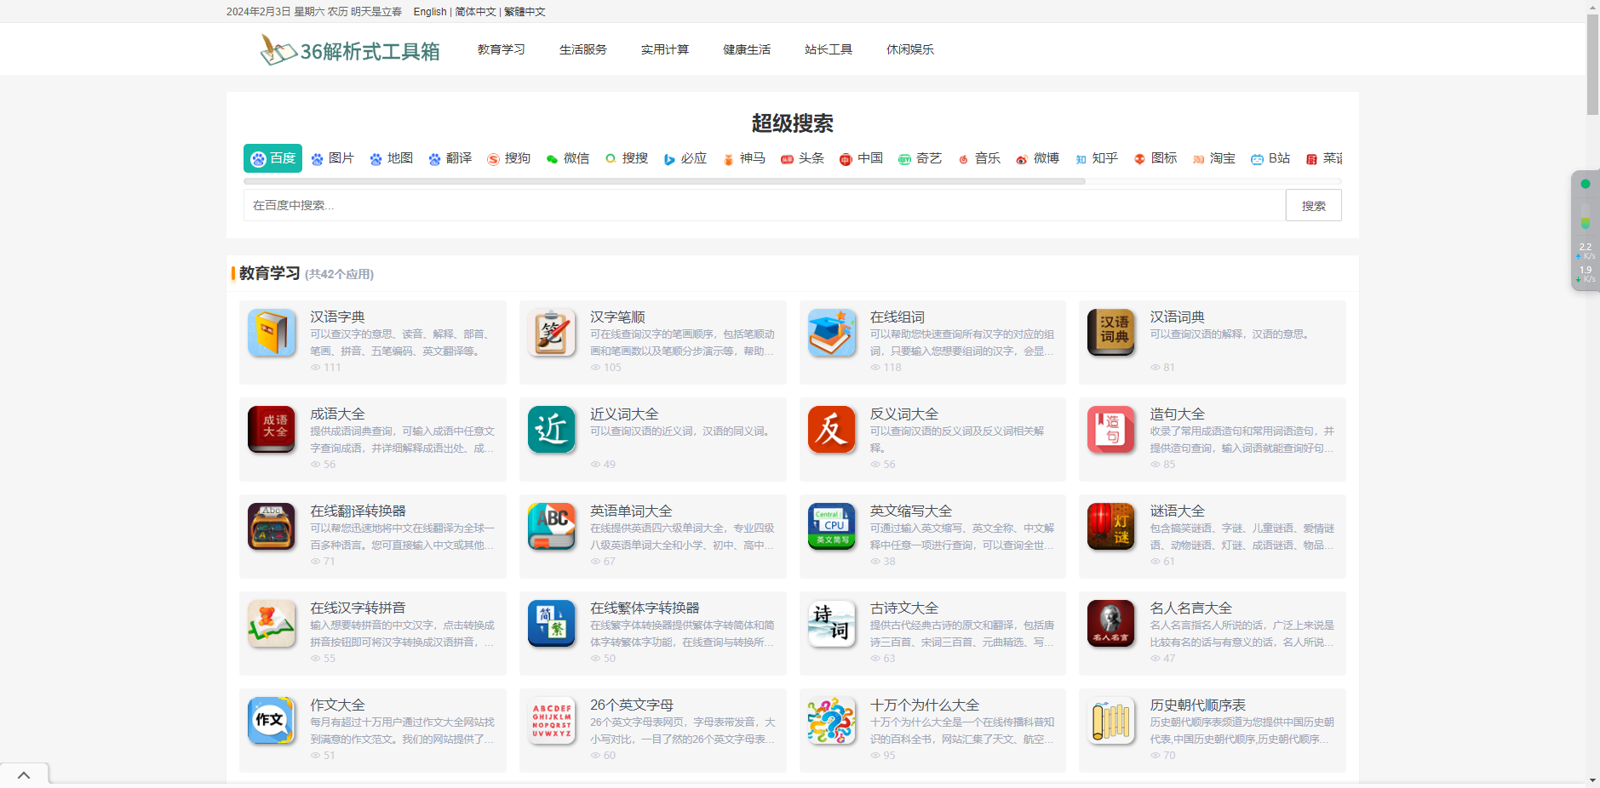This screenshot has width=1600, height=788.
Task: Click the 古诗文大全 poetry icon
Action: click(x=831, y=624)
